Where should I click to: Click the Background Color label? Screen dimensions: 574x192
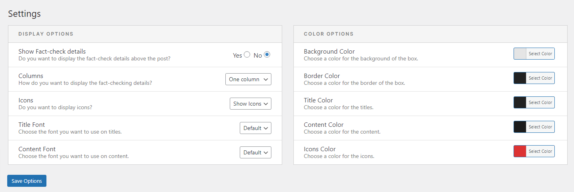coord(329,52)
